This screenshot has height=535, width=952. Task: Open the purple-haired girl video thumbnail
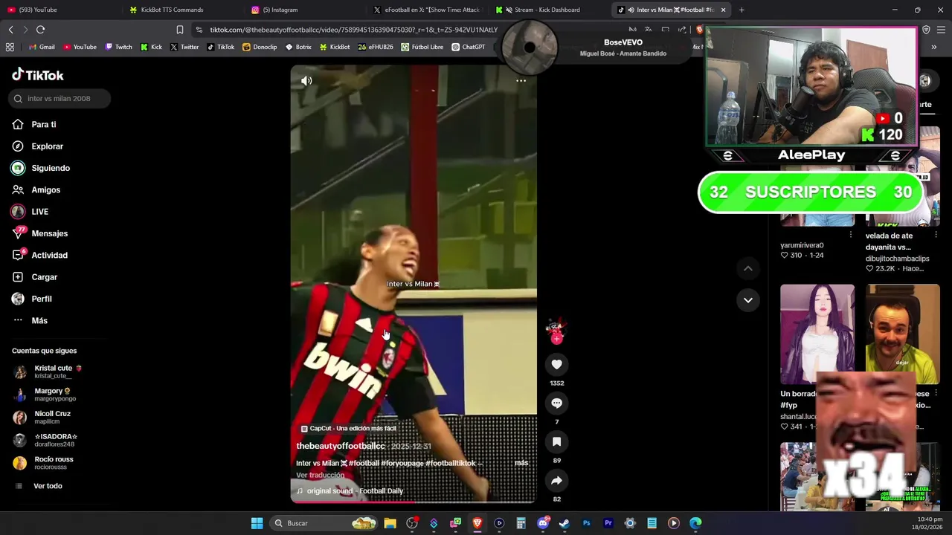click(x=817, y=334)
